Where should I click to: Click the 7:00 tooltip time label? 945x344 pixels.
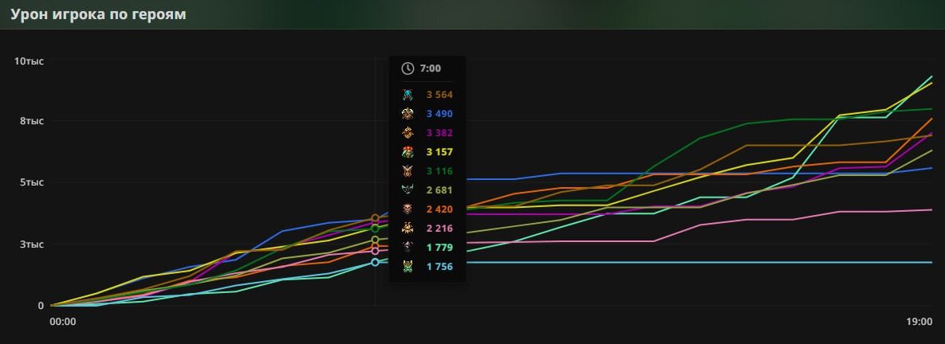tap(431, 68)
